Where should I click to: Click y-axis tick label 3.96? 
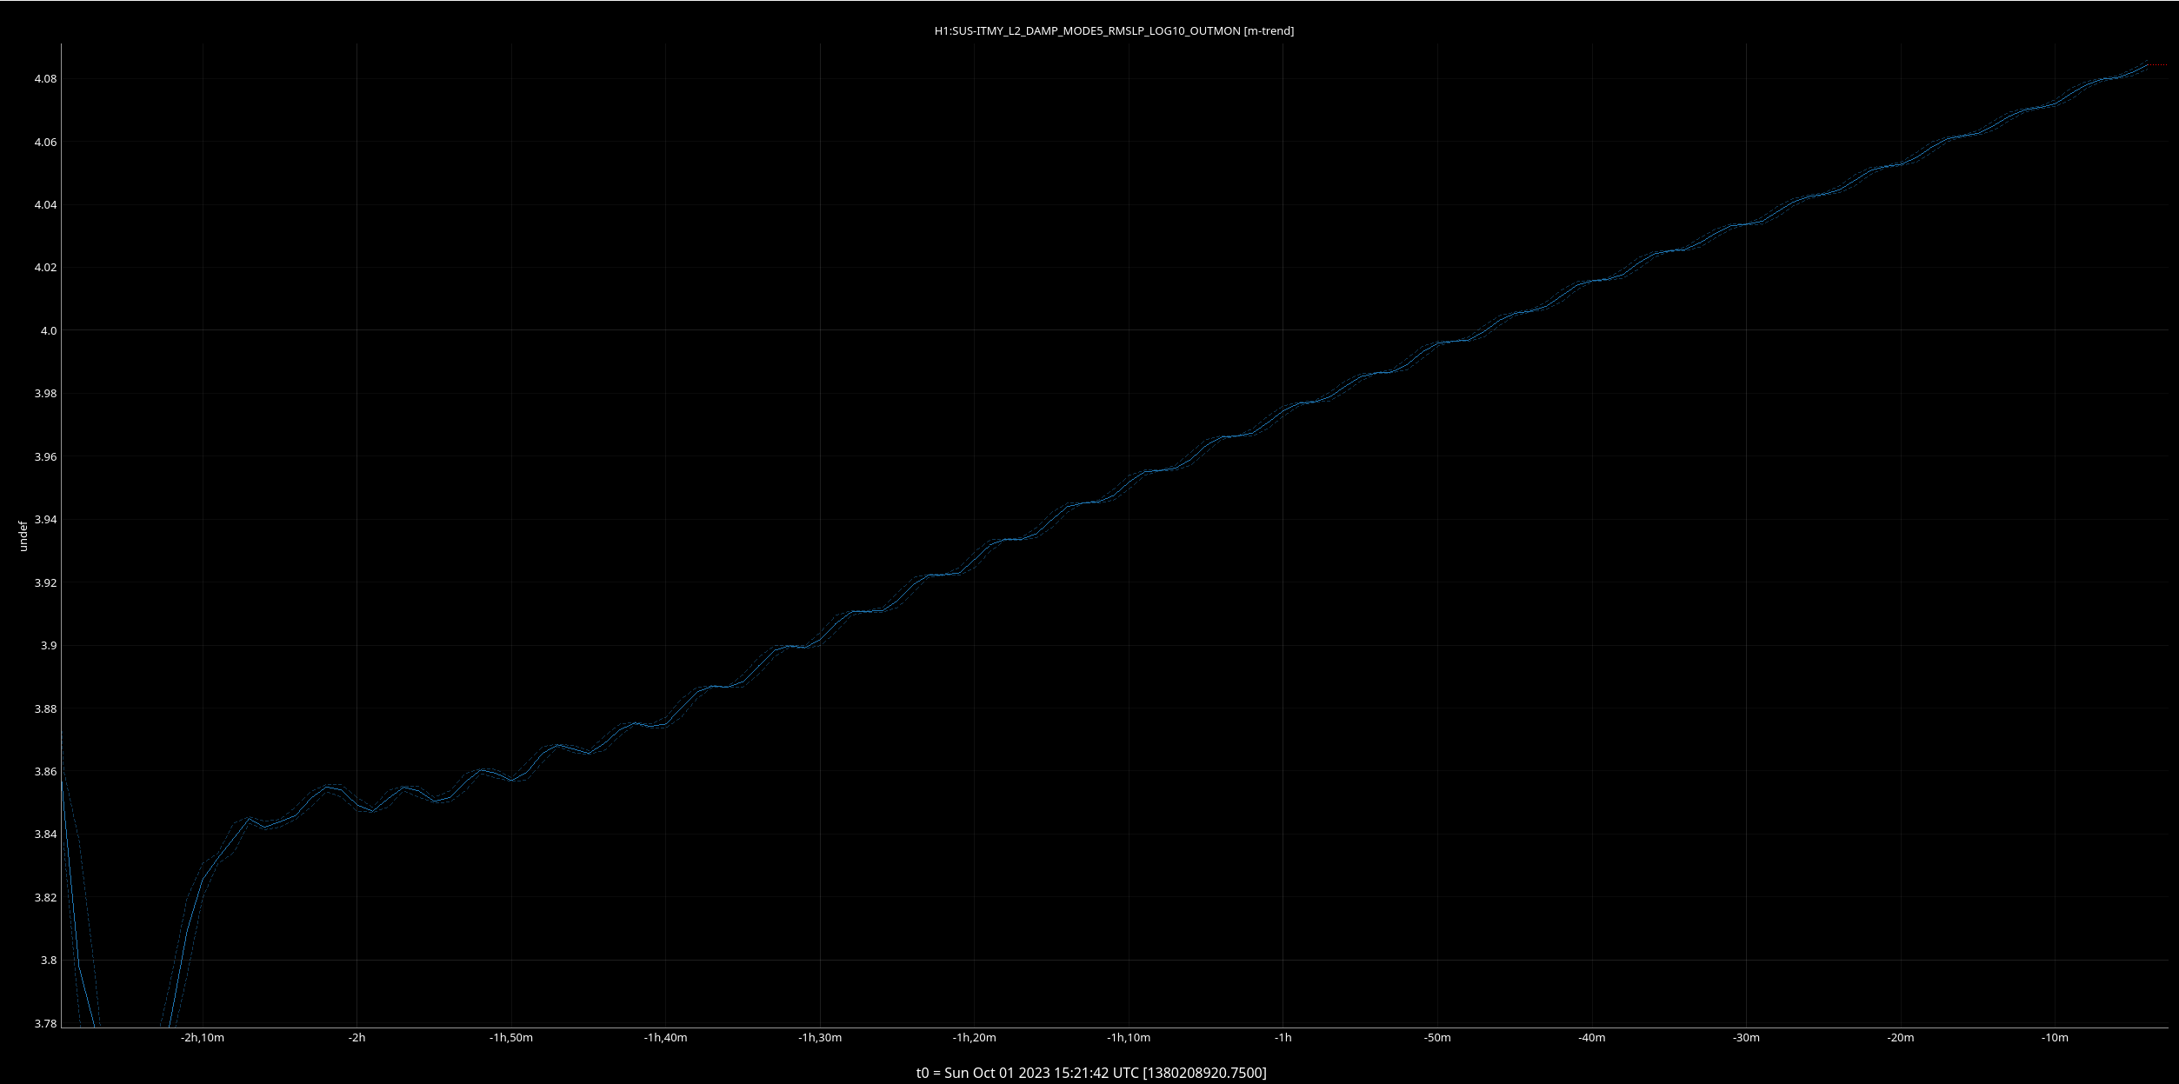[45, 457]
